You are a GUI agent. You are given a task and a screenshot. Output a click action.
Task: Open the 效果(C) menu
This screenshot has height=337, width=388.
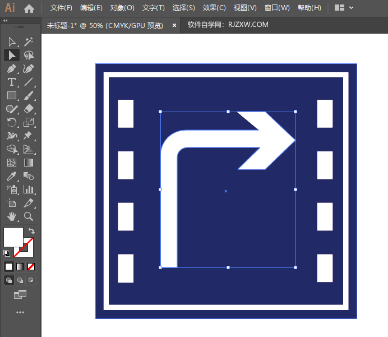click(214, 8)
